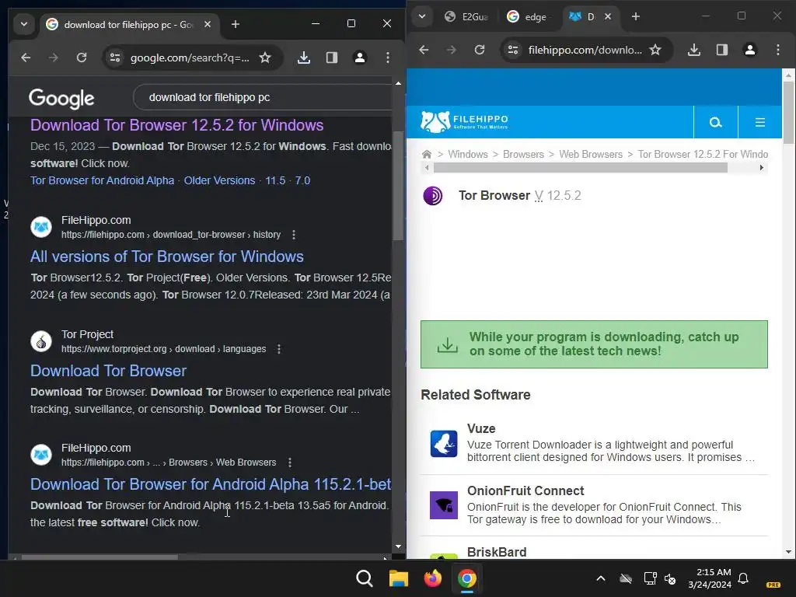Open options for FileHippo Web Browsers result
The image size is (796, 597).
click(289, 463)
